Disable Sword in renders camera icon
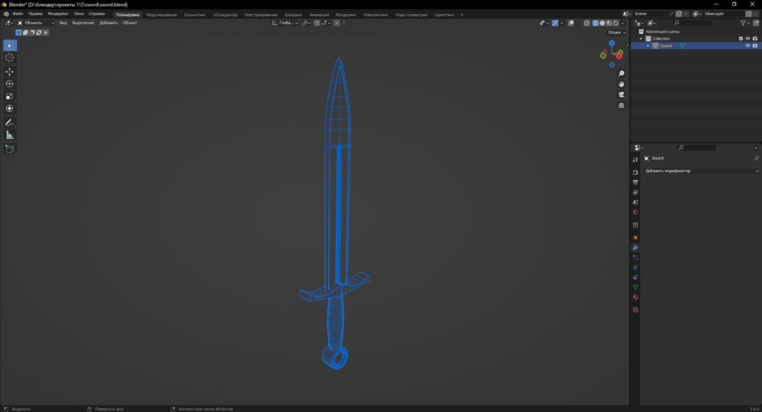Viewport: 762px width, 412px height. click(x=755, y=46)
